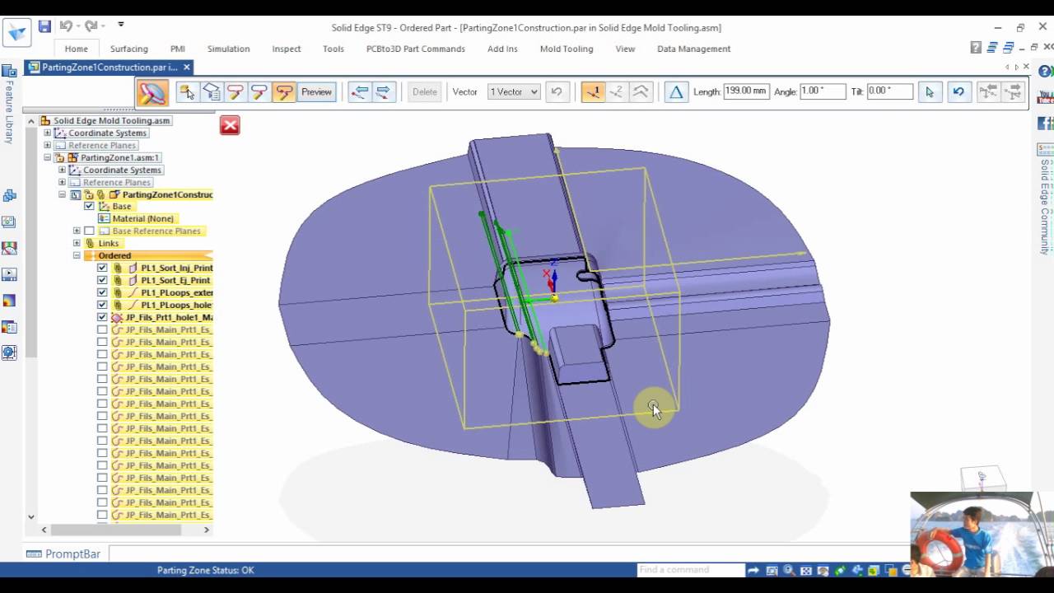Image resolution: width=1054 pixels, height=593 pixels.
Task: Close the PartingZone1Construction.par document tab
Action: [x=187, y=68]
